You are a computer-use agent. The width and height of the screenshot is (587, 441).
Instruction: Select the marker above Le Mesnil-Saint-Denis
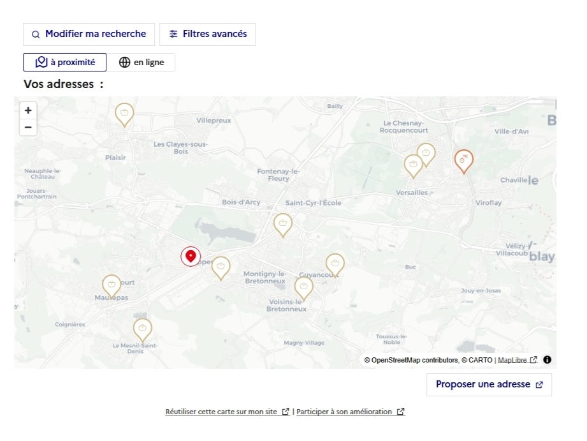143,329
